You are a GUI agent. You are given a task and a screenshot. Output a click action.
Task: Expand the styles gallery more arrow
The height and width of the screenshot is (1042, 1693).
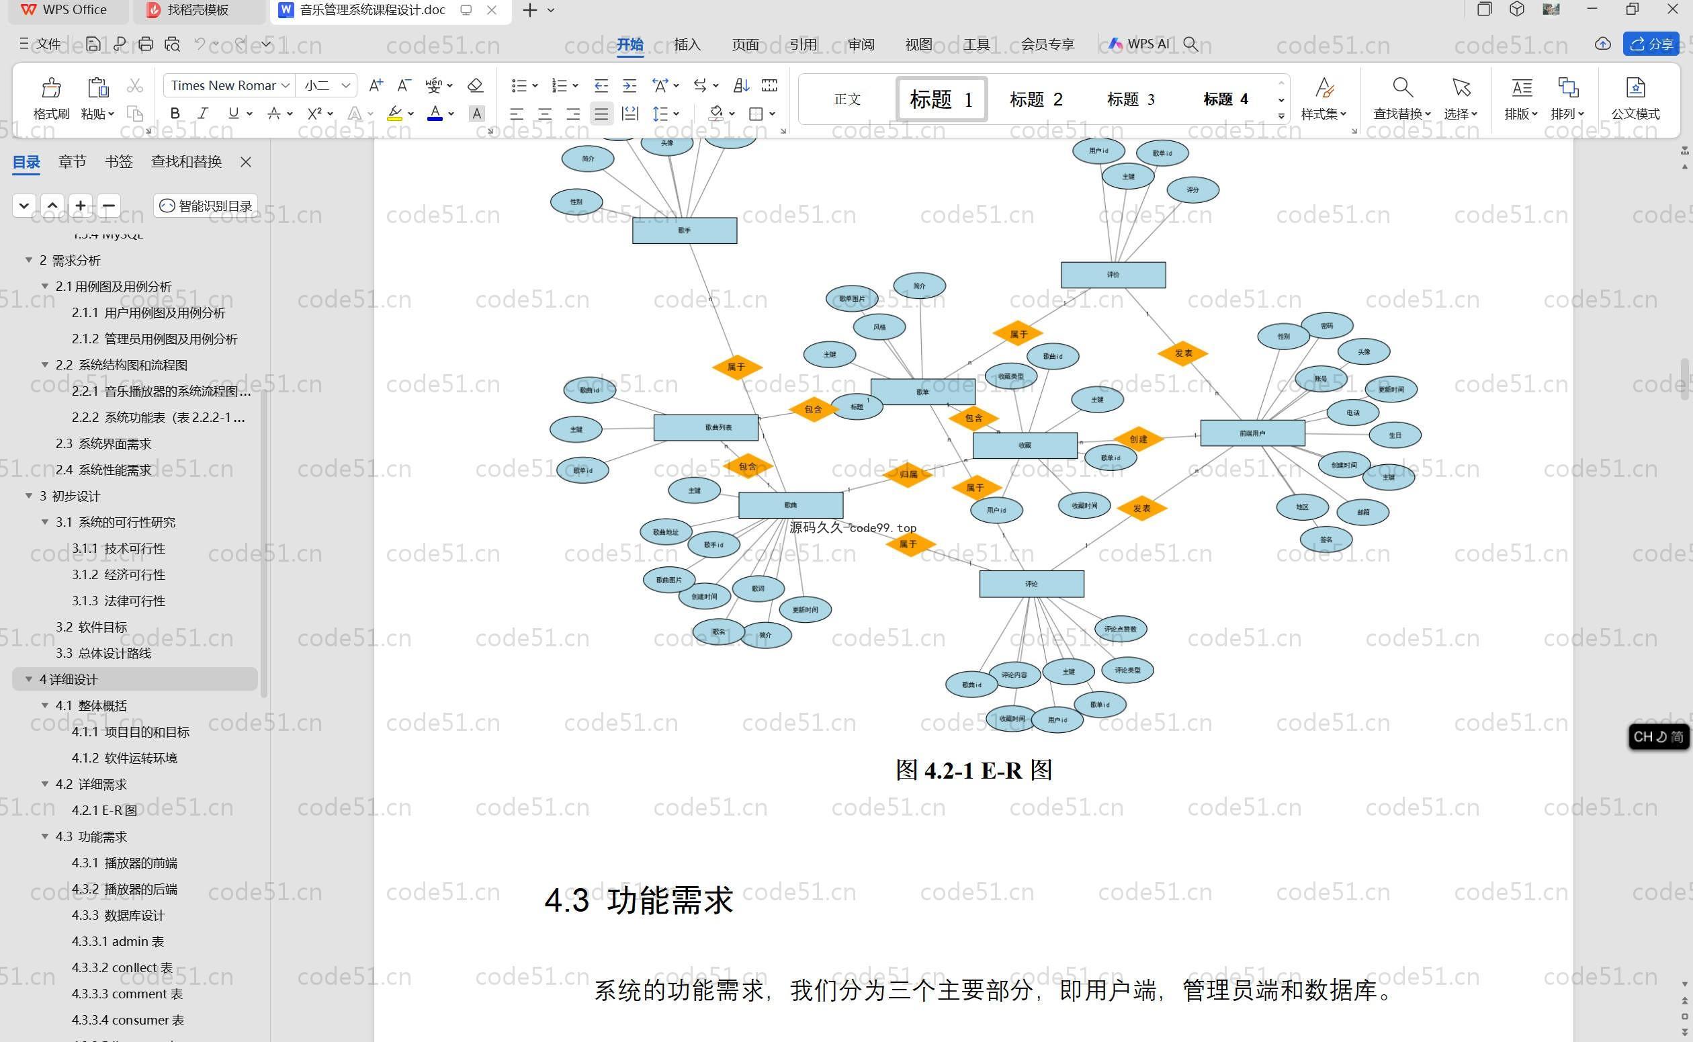pyautogui.click(x=1282, y=116)
